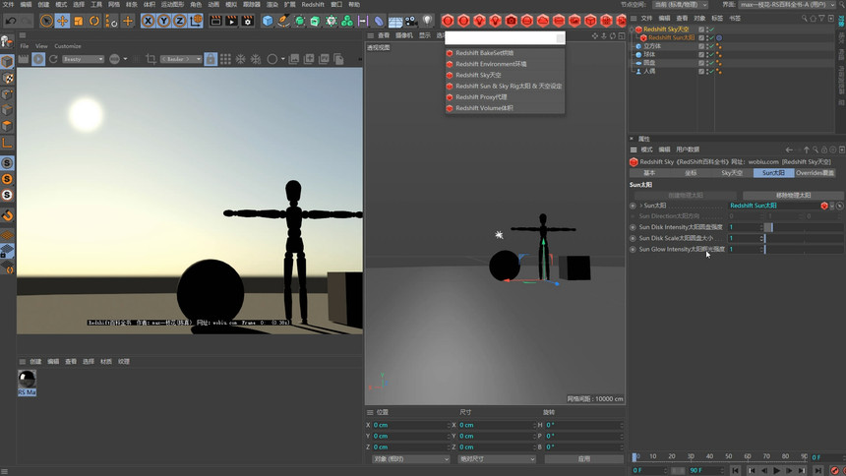Open Render Settings clapperboard gear icon
The image size is (846, 476).
pyautogui.click(x=248, y=21)
